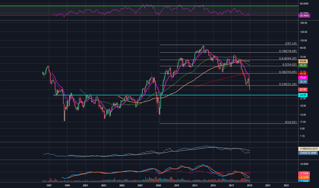Select the cyan horizontal support line

(x=175, y=95)
